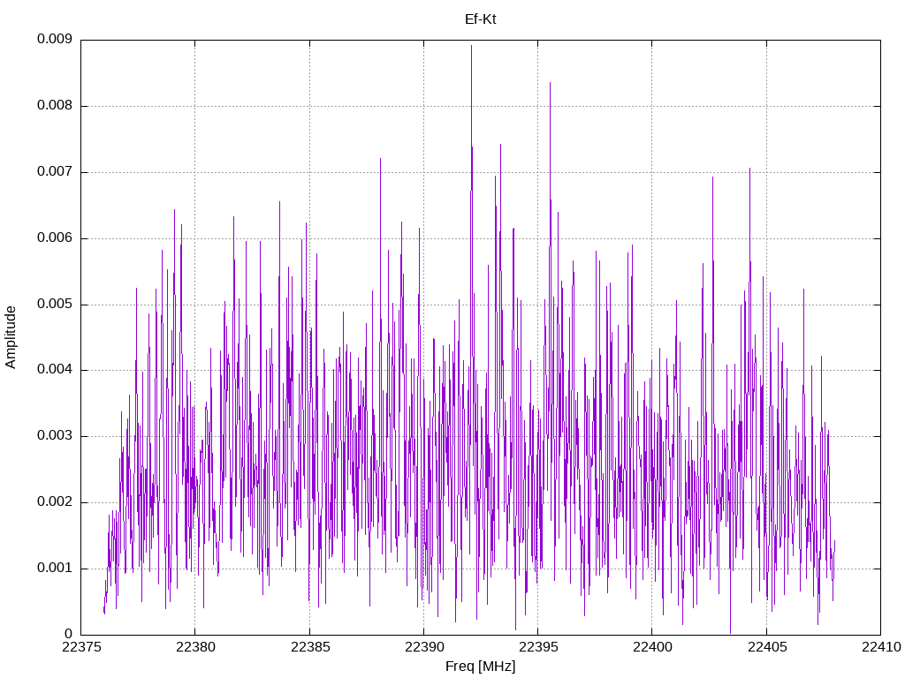Click y-axis tick label 0.003
The image size is (905, 678).
(x=55, y=436)
